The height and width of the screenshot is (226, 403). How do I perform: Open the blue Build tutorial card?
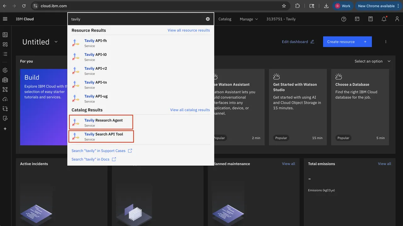tap(44, 107)
